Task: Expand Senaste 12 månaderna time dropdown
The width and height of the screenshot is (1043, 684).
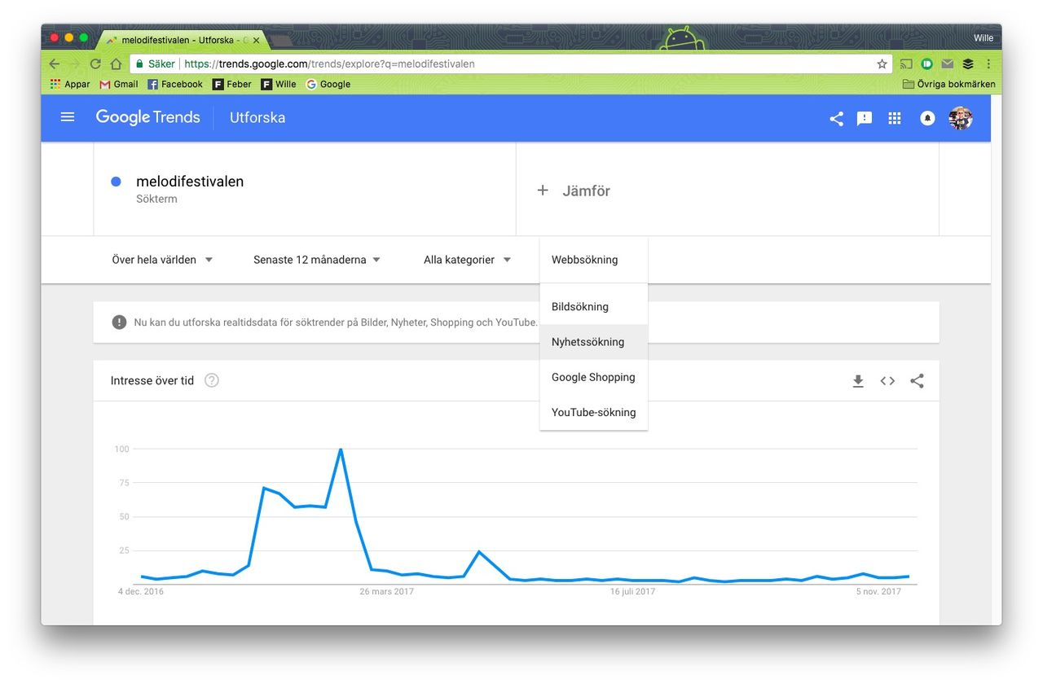Action: (317, 260)
